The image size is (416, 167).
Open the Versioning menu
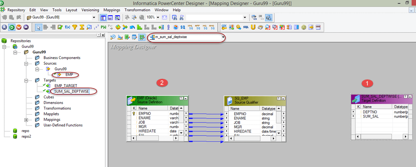(90, 10)
